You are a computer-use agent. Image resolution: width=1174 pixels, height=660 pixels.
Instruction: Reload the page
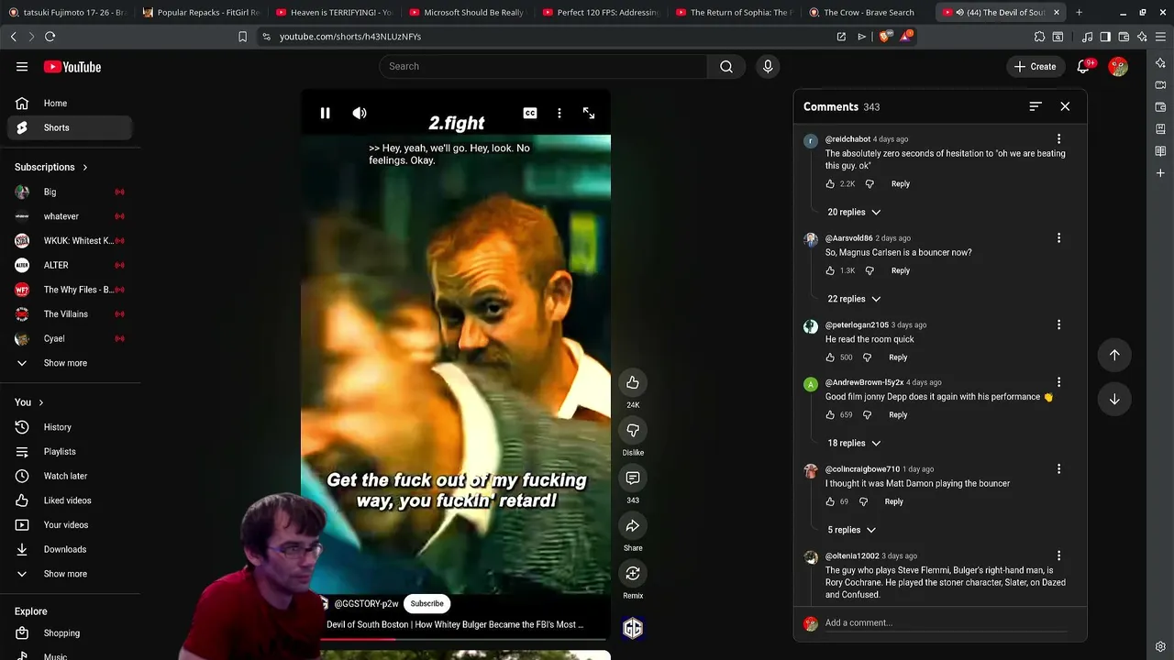point(50,37)
